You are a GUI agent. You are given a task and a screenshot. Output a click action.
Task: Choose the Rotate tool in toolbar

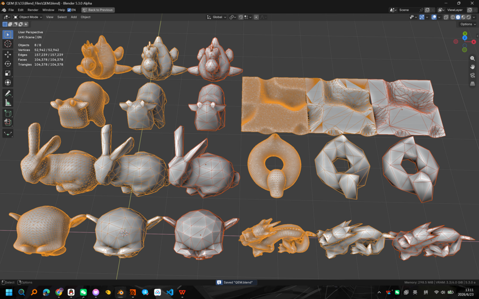[x=8, y=64]
